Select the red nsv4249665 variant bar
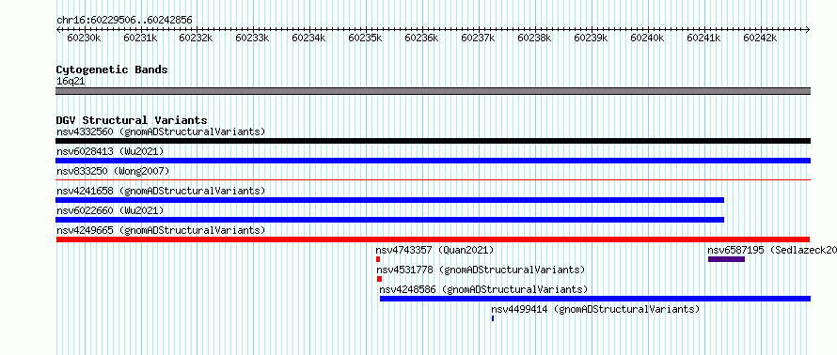 433,239
